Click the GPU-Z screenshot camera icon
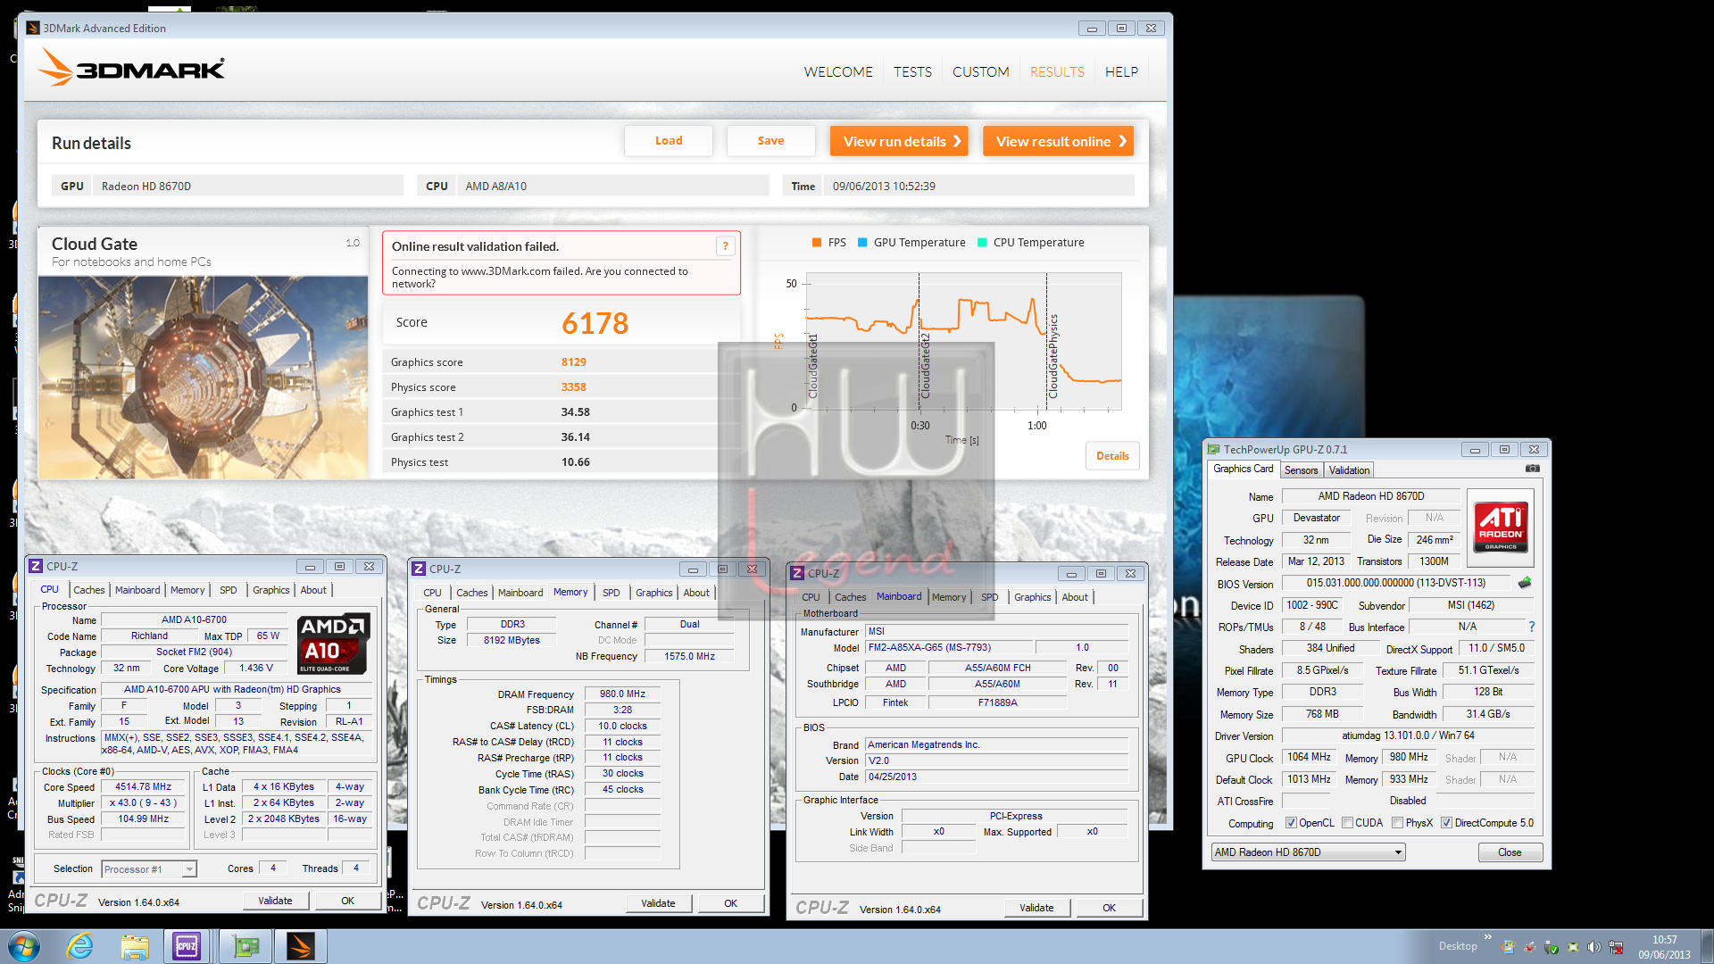 pos(1532,469)
